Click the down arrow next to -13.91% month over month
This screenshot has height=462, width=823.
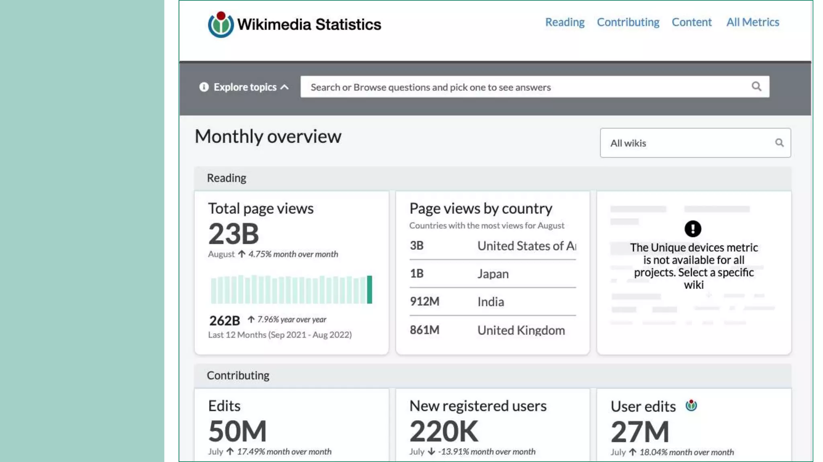[432, 452]
